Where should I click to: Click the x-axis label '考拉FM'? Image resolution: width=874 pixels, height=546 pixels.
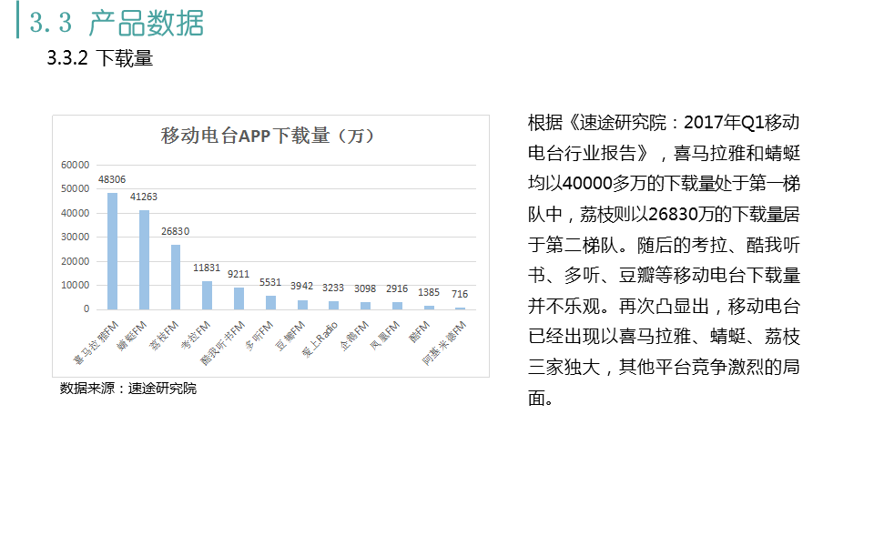196,336
